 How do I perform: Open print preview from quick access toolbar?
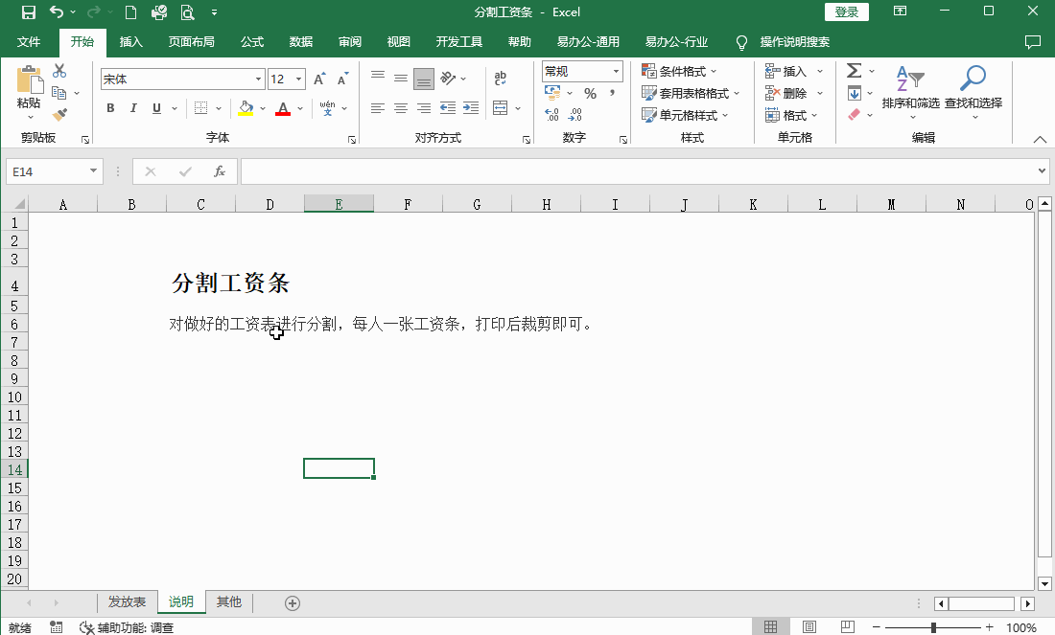[x=187, y=12]
